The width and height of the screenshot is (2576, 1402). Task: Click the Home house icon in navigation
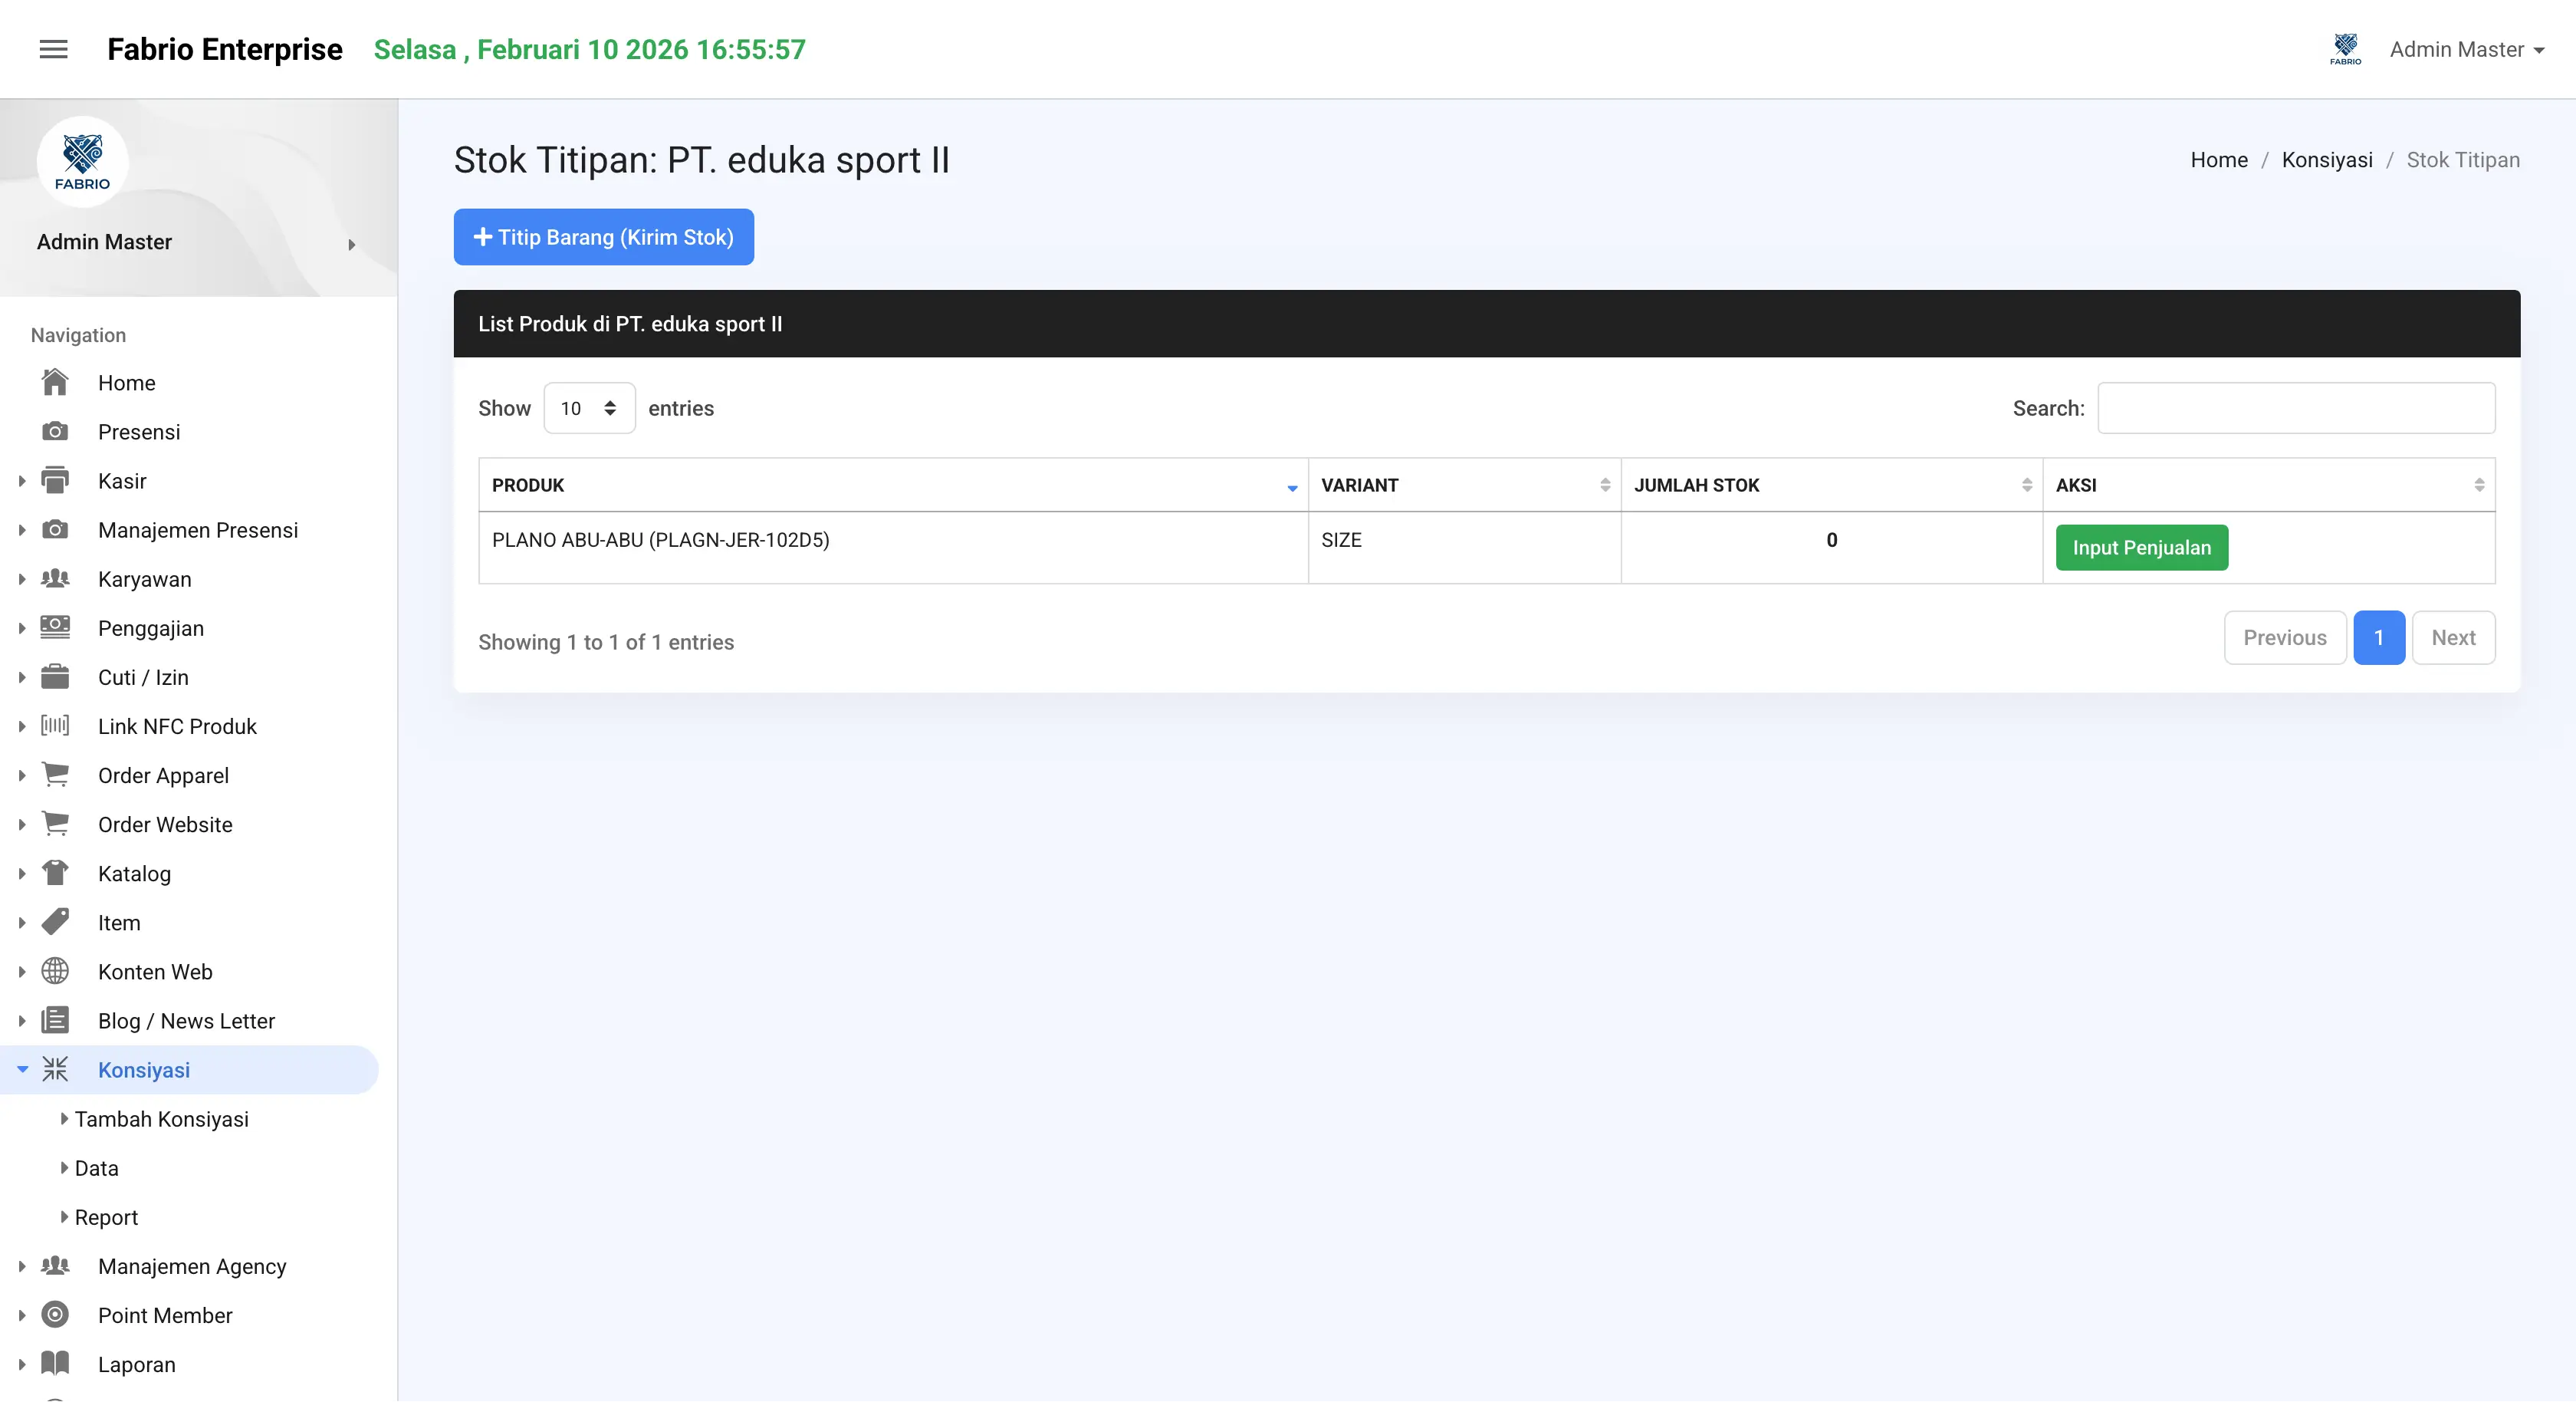coord(55,382)
